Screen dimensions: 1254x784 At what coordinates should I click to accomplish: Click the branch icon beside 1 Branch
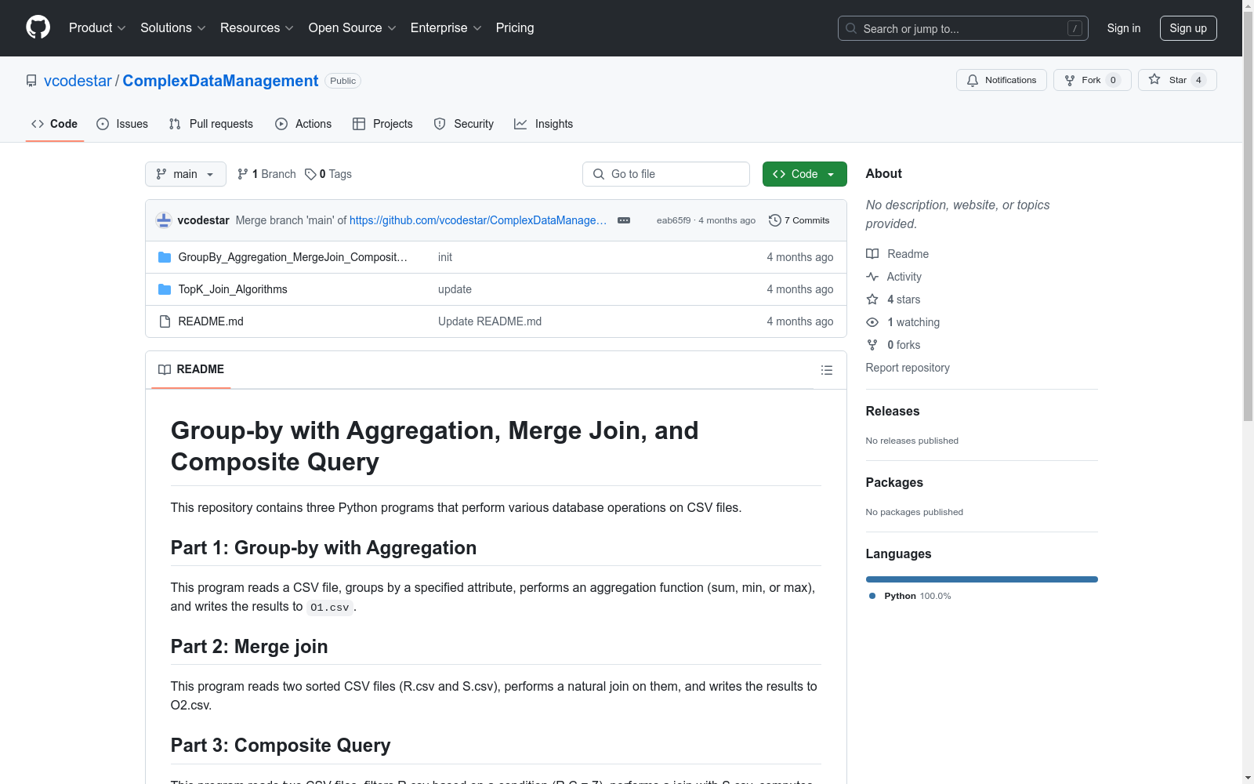(x=243, y=174)
